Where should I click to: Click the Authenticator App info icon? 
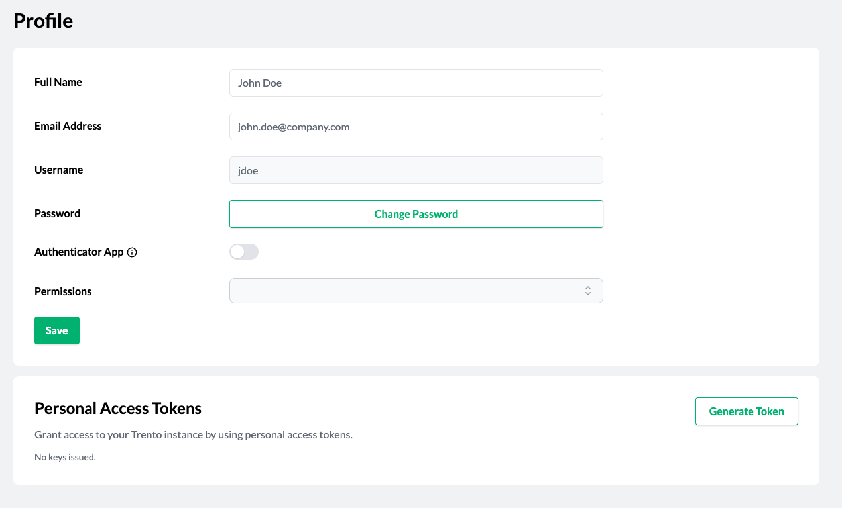[x=132, y=252]
